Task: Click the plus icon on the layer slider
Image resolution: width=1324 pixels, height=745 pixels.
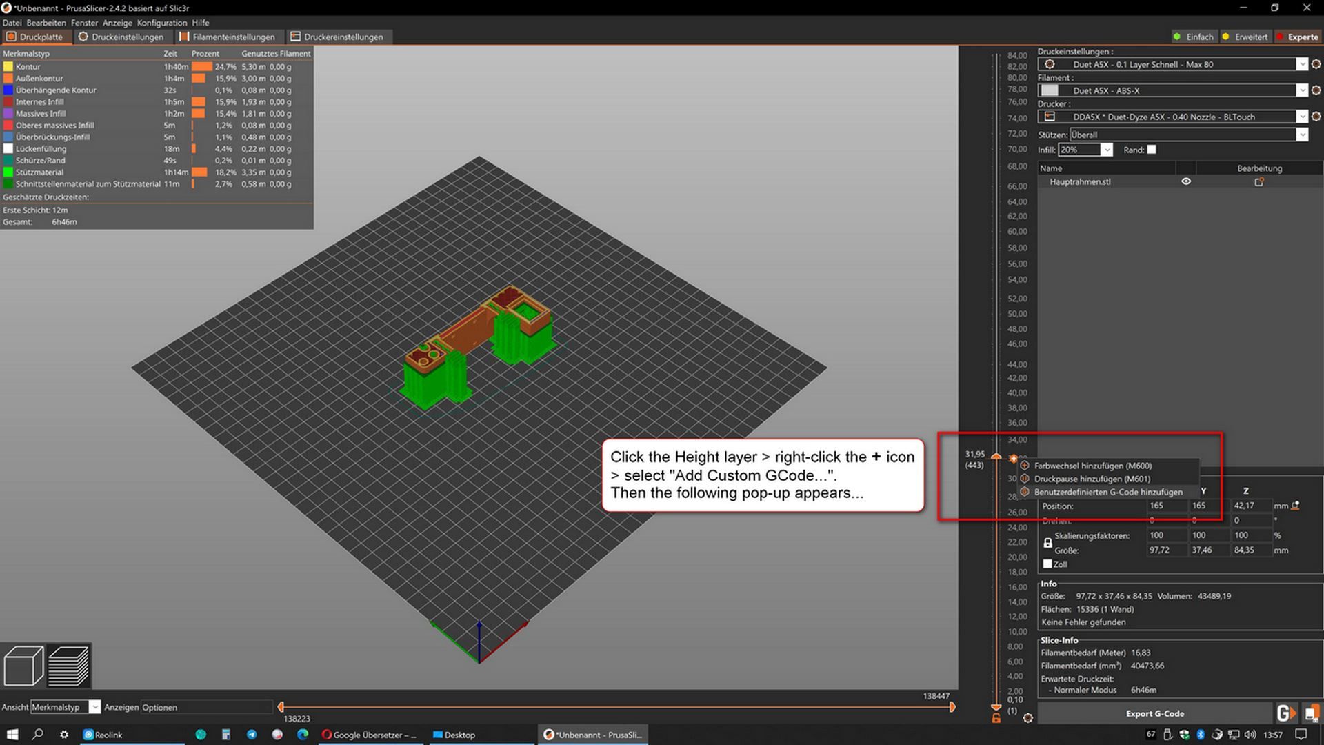Action: click(x=1013, y=458)
